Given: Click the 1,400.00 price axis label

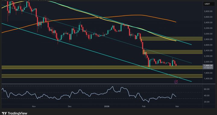Looking at the screenshot, I should coord(209,79).
